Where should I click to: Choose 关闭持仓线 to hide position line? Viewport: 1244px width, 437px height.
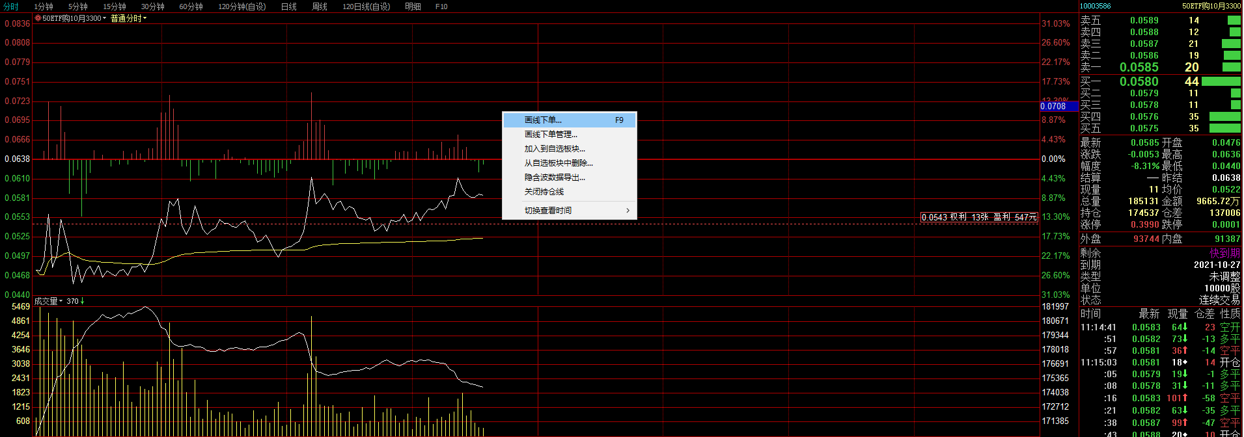click(x=544, y=192)
